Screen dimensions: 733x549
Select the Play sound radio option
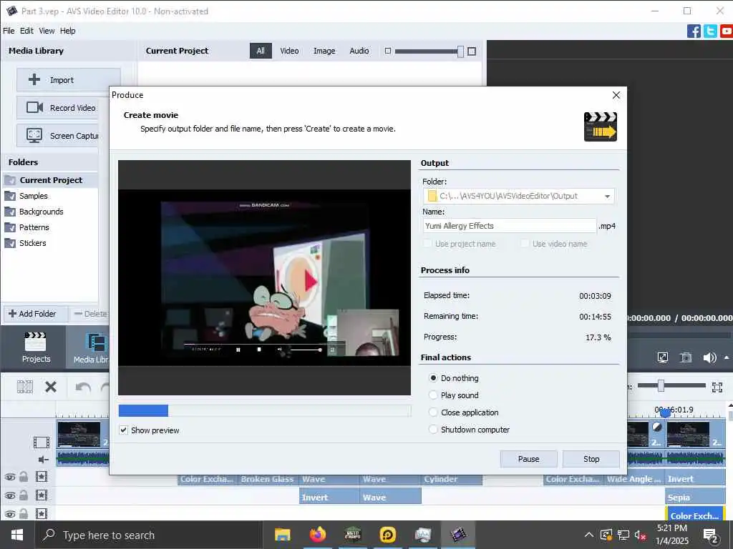coord(433,395)
